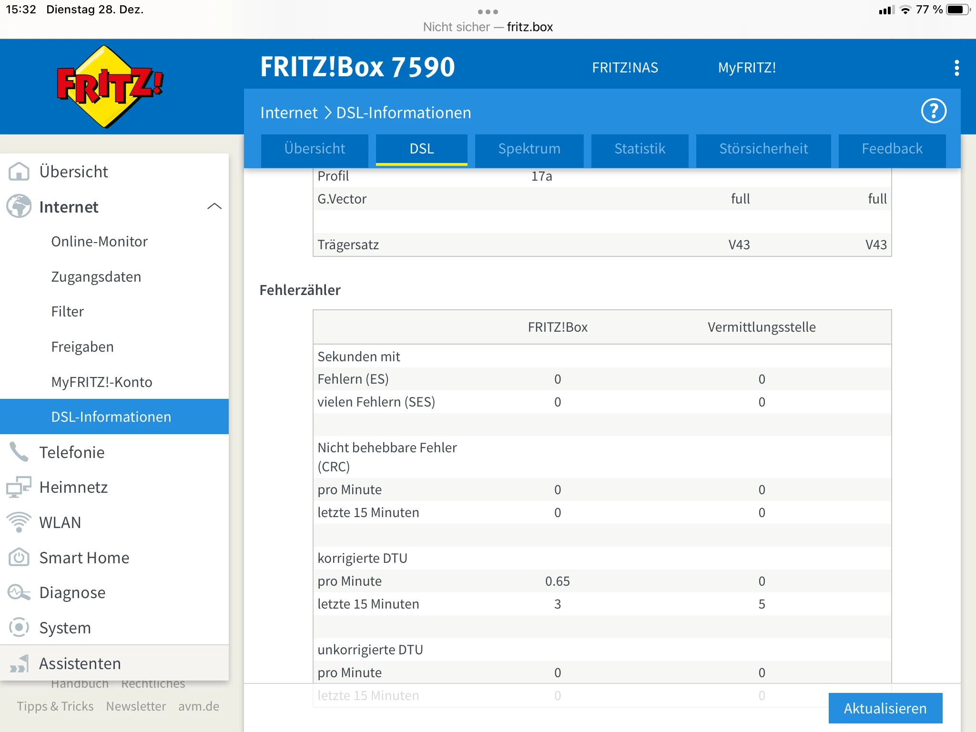Open the Assistenten section

tap(80, 663)
